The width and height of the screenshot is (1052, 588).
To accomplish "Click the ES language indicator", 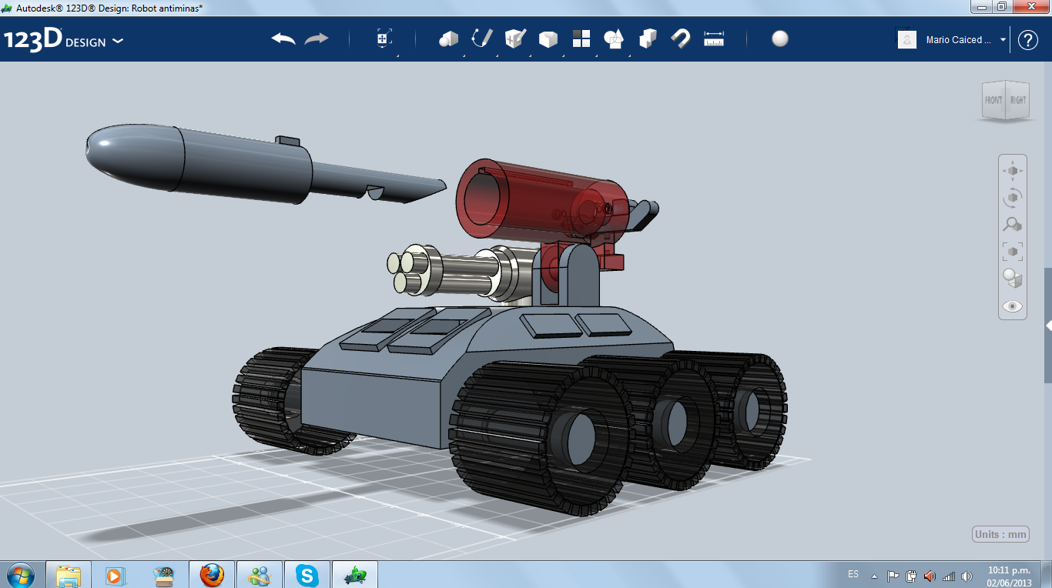I will pyautogui.click(x=853, y=574).
